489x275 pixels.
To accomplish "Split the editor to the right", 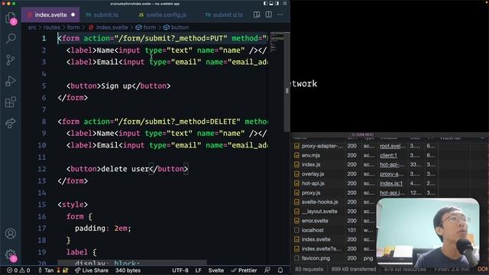I will 268,15.
